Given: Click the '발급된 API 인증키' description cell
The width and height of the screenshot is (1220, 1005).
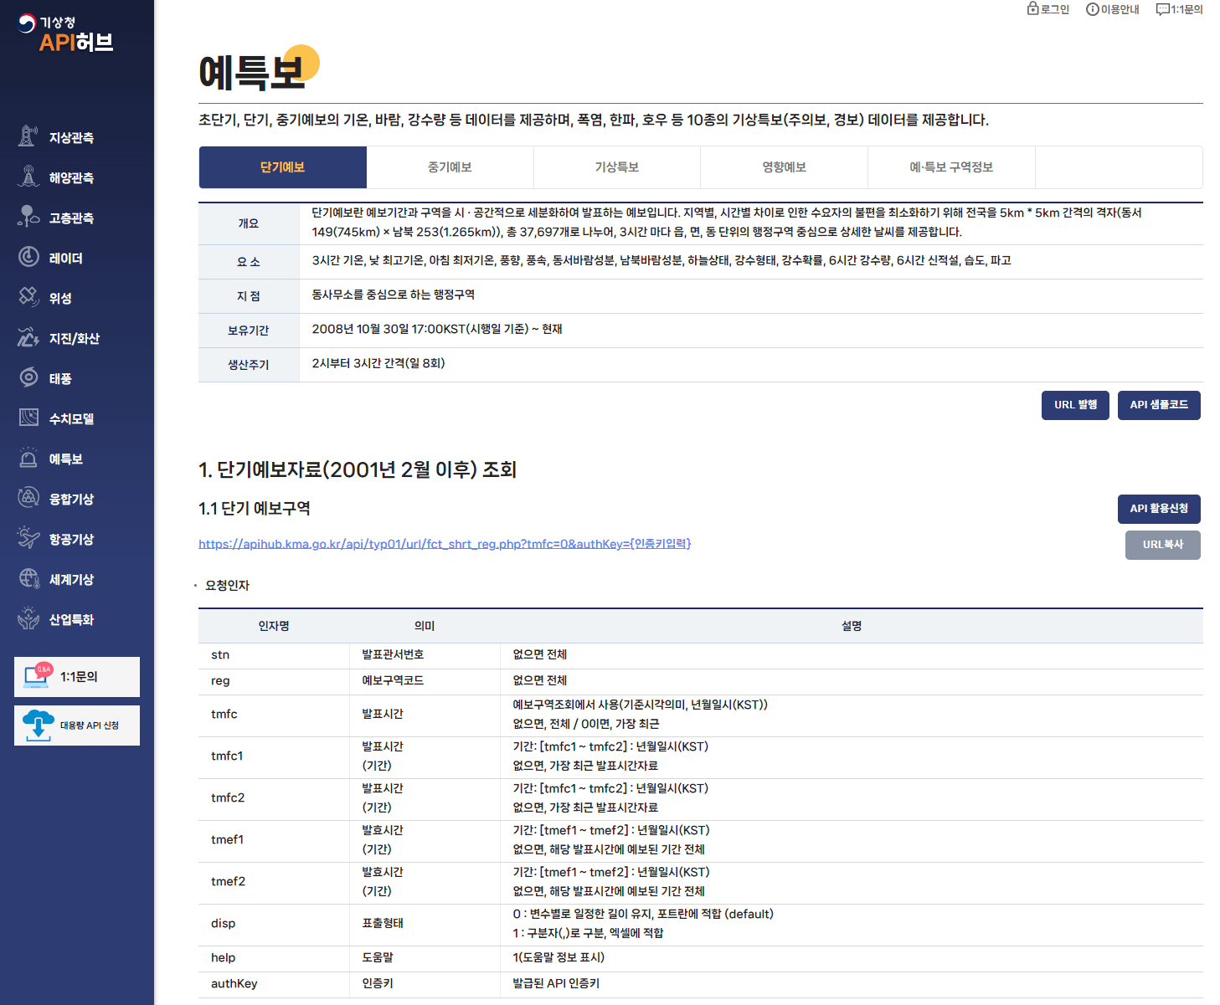Looking at the screenshot, I should [x=852, y=984].
